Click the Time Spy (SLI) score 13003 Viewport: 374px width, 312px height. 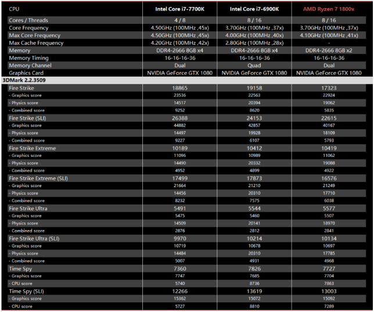tap(329, 291)
